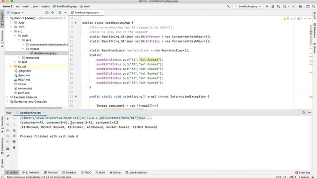Viewport: 317px width, 178px height.
Task: Start debugging with the bug icon
Action: tap(273, 6)
